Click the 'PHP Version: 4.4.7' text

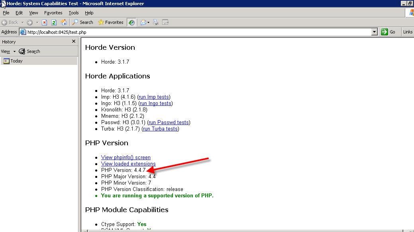(x=123, y=170)
